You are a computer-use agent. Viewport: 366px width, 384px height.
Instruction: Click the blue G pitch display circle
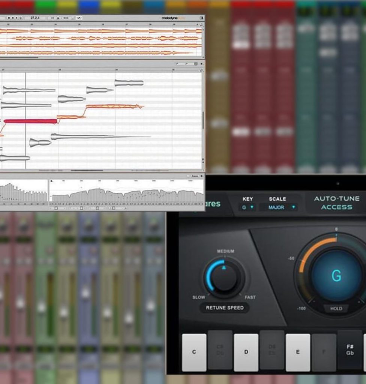click(x=336, y=276)
